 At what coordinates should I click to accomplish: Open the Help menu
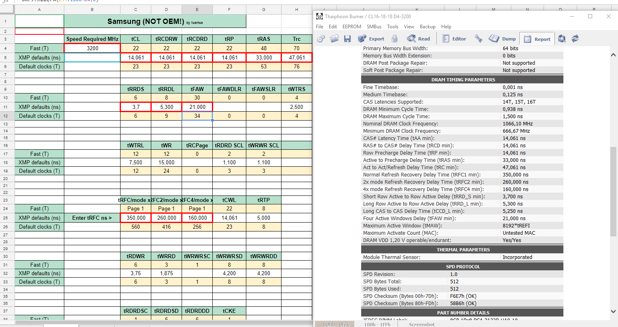coord(446,27)
